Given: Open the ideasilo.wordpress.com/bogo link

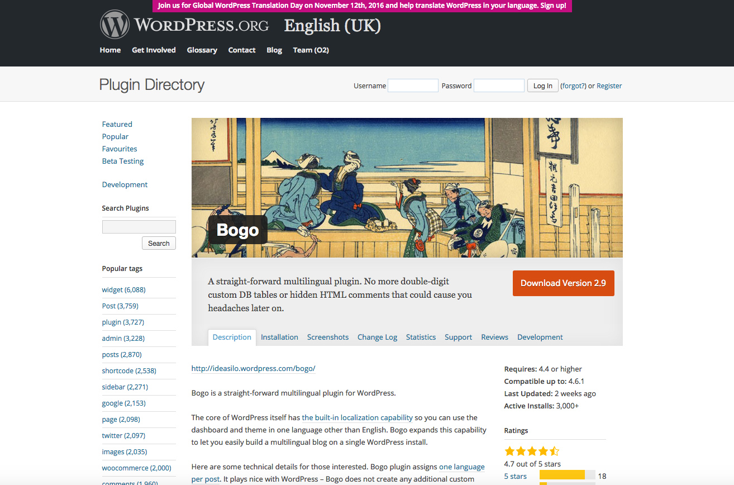Looking at the screenshot, I should (254, 368).
